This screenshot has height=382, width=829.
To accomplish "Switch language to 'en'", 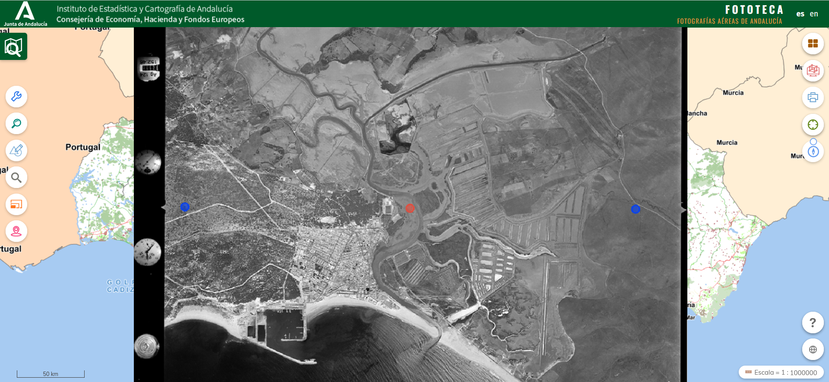I will coord(814,14).
